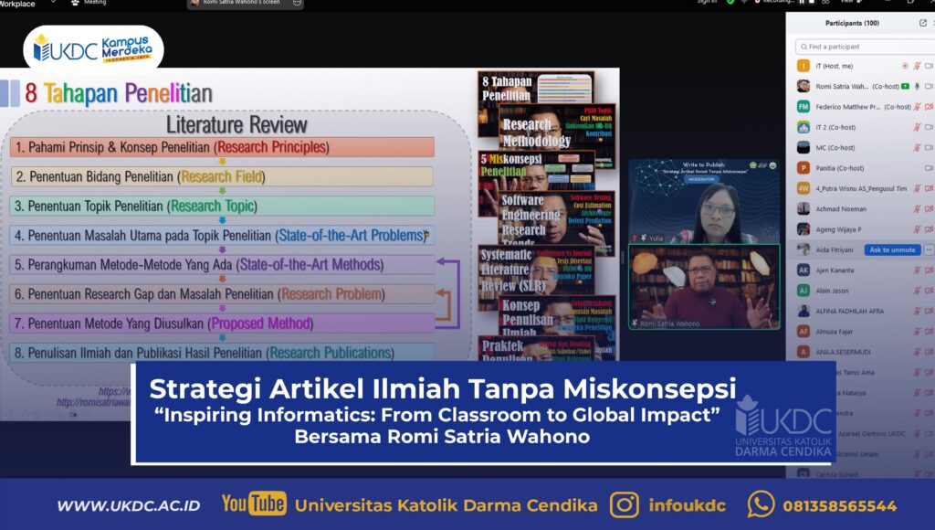The height and width of the screenshot is (530, 935).
Task: Click the AJ avatar of Alain Jason
Action: click(x=804, y=291)
